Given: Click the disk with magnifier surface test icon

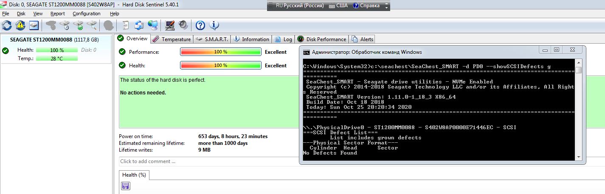Looking at the screenshot, I should click(92, 25).
